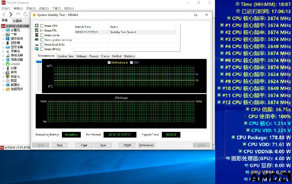The height and width of the screenshot is (184, 292).
Task: Uncheck the Stress FPU checkbox
Action: [42, 30]
